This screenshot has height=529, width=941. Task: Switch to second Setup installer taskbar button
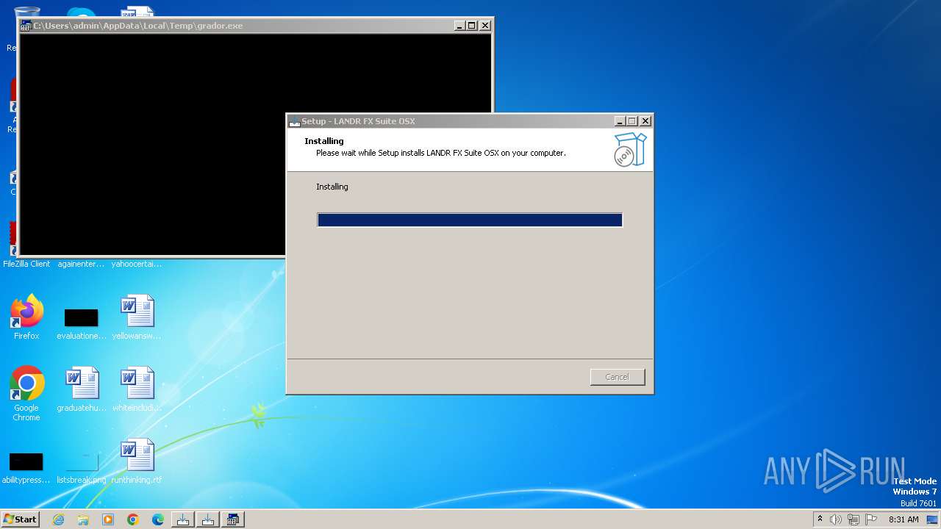click(208, 519)
